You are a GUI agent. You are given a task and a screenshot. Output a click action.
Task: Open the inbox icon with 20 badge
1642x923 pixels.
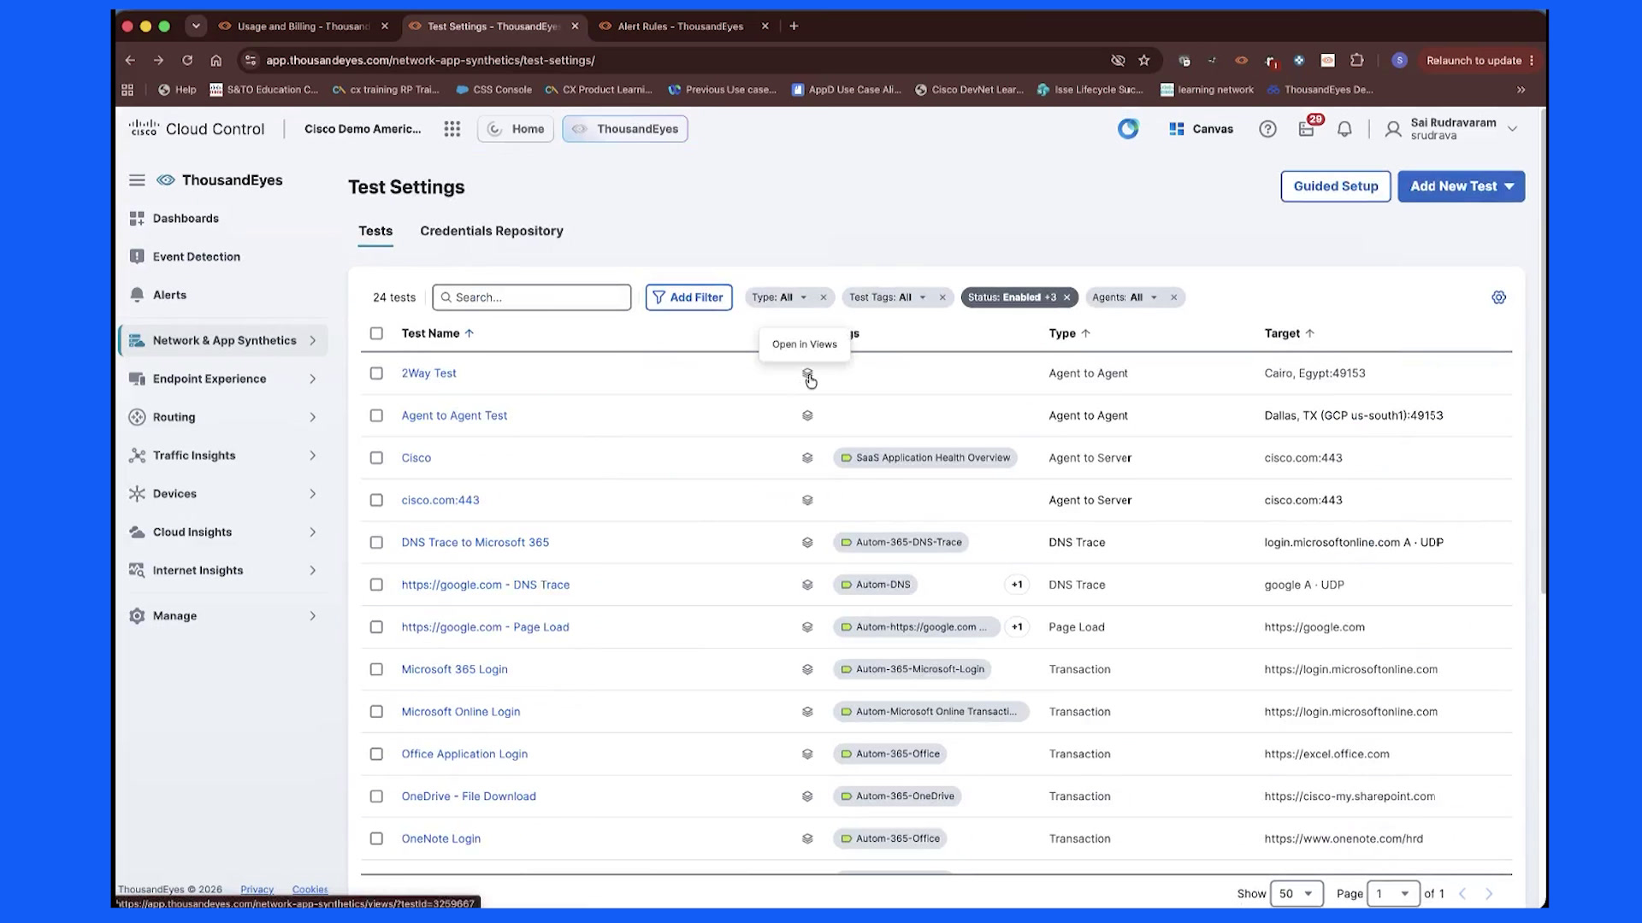(x=1307, y=128)
